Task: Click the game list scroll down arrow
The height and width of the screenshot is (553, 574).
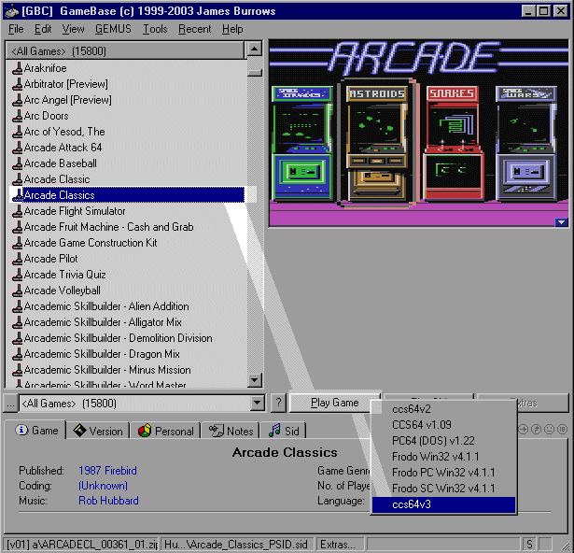Action: click(255, 379)
